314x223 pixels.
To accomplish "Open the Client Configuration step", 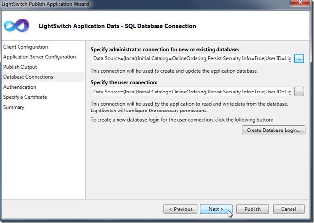I will [x=26, y=47].
